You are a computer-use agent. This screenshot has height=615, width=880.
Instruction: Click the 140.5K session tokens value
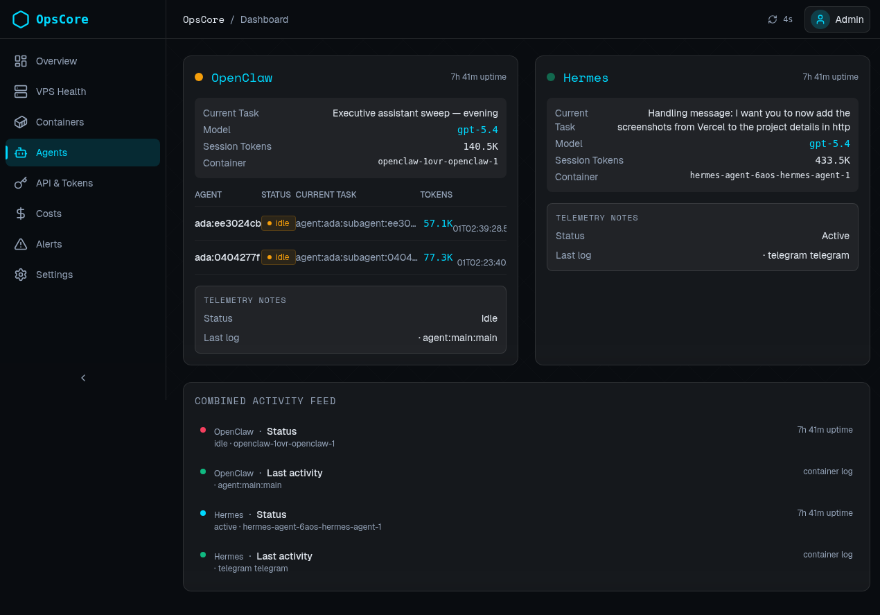click(480, 146)
